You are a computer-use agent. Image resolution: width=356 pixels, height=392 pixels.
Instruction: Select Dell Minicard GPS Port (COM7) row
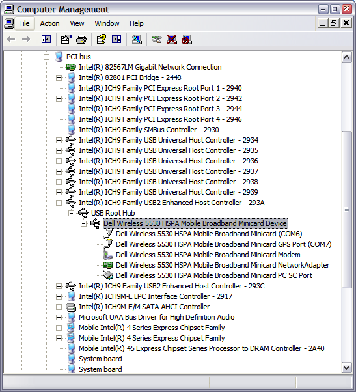coord(224,244)
